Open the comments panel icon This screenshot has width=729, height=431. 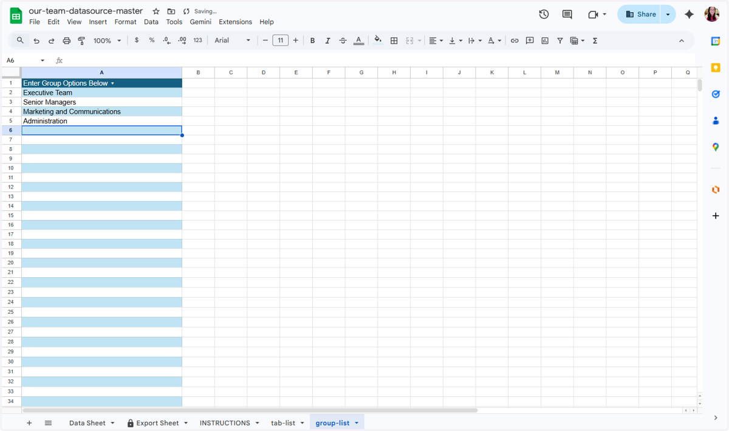(567, 14)
